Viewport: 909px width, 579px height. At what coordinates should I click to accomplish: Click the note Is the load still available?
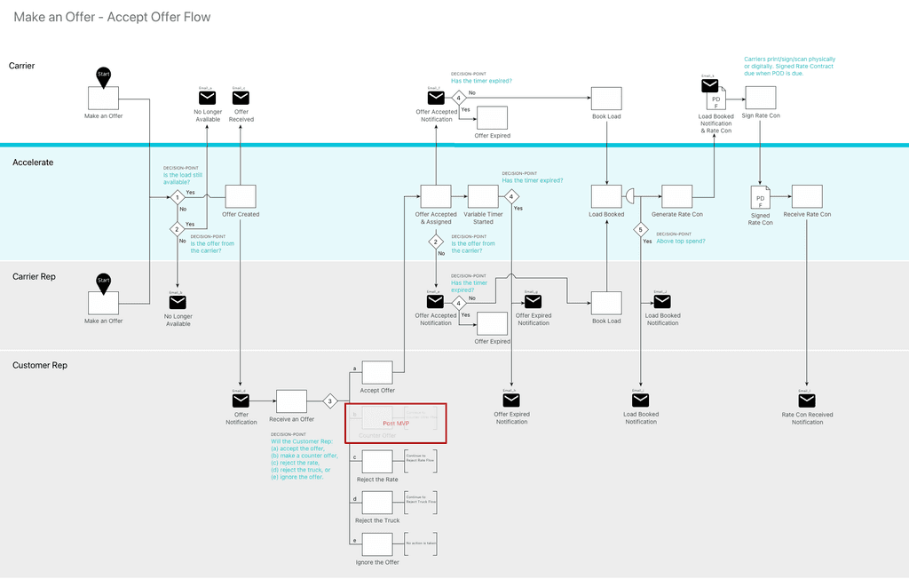[x=183, y=178]
